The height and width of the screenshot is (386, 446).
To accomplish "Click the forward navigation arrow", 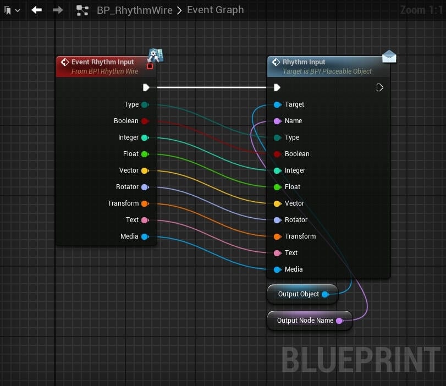I will click(59, 10).
